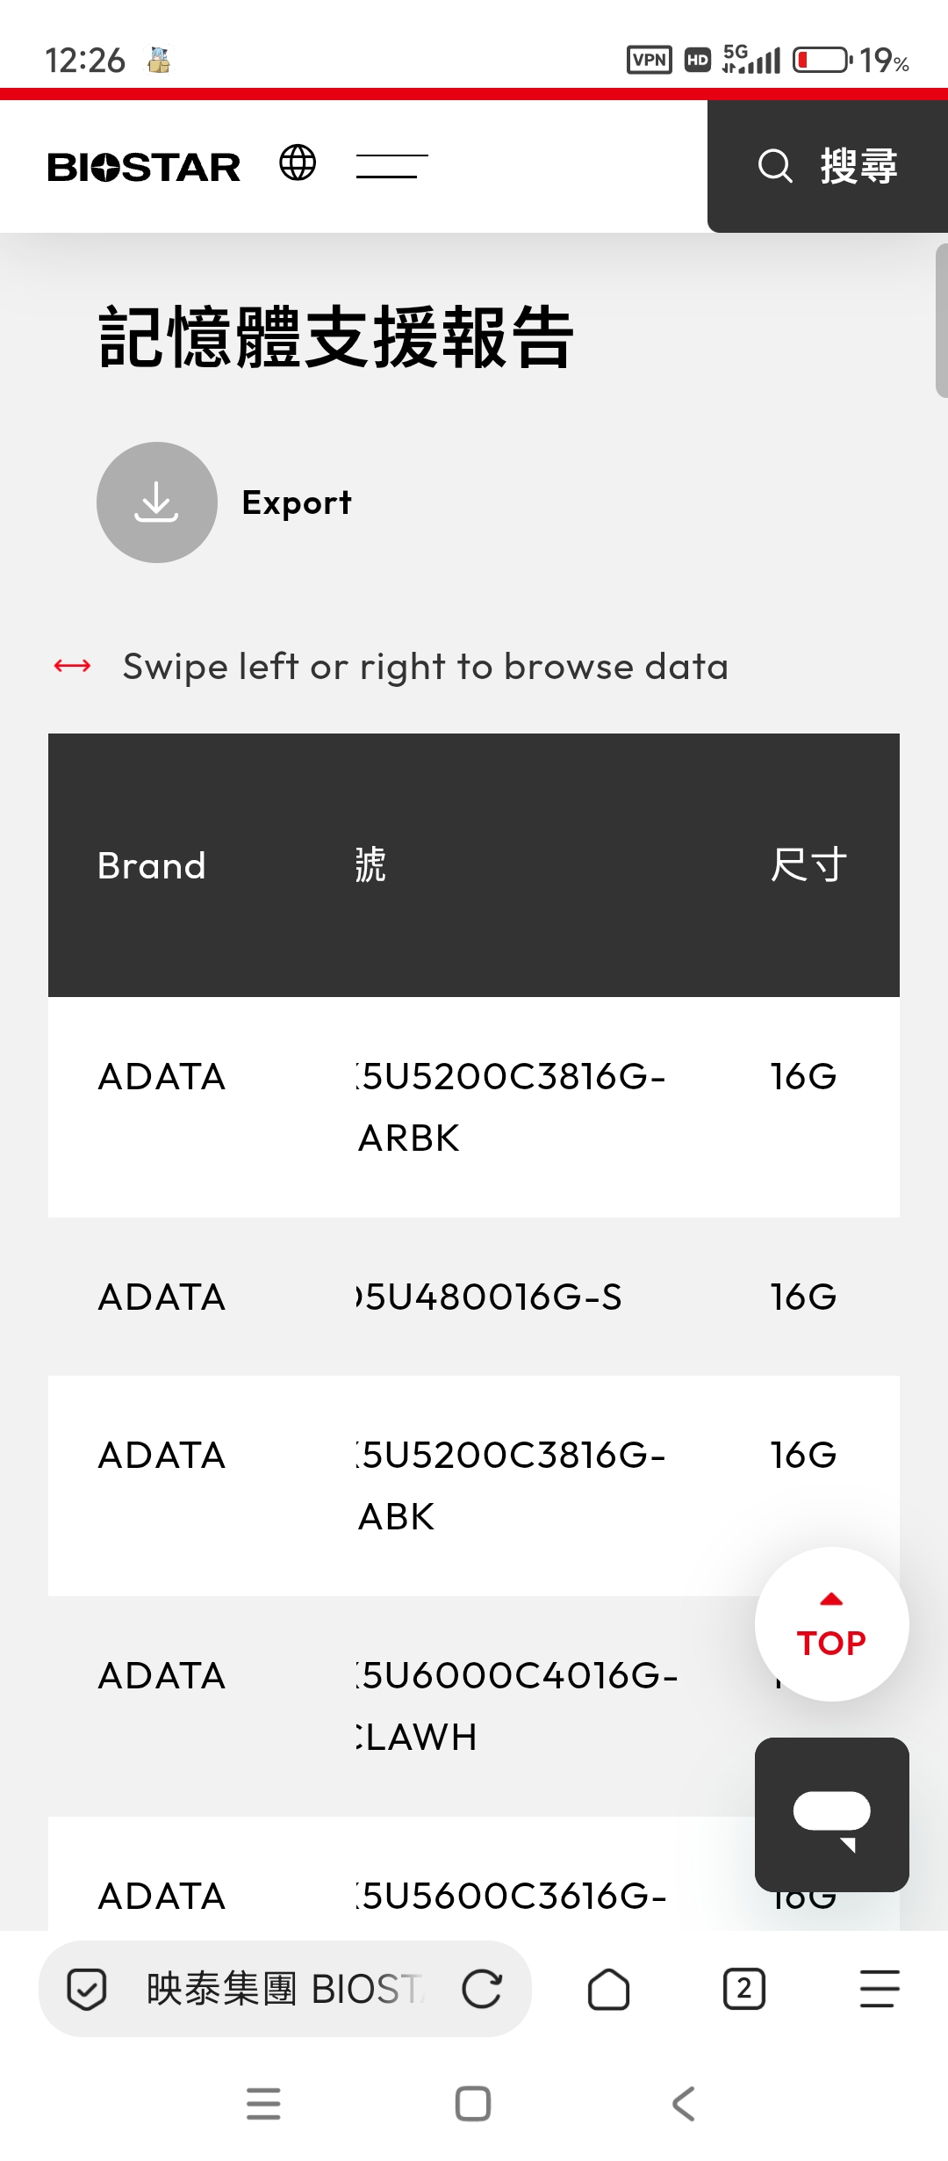This screenshot has height=2161, width=948.
Task: Reload the page with refresh icon
Action: coord(482,1990)
